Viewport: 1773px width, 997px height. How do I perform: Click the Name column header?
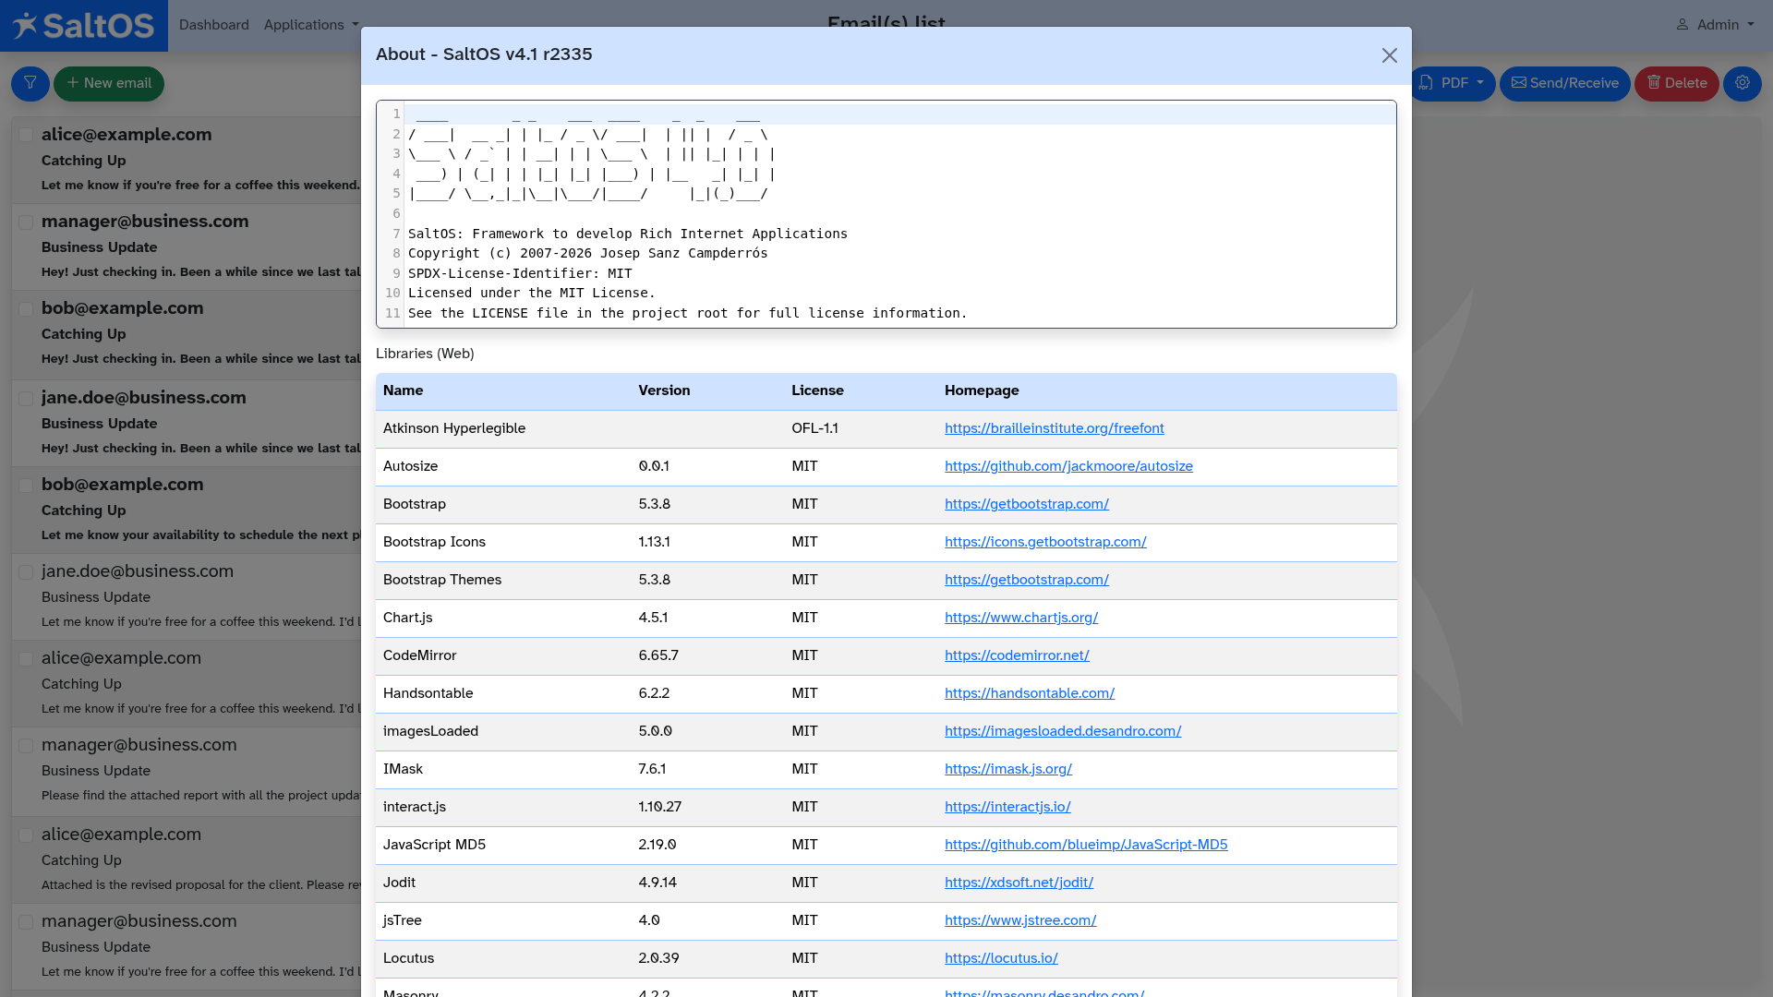(x=403, y=390)
